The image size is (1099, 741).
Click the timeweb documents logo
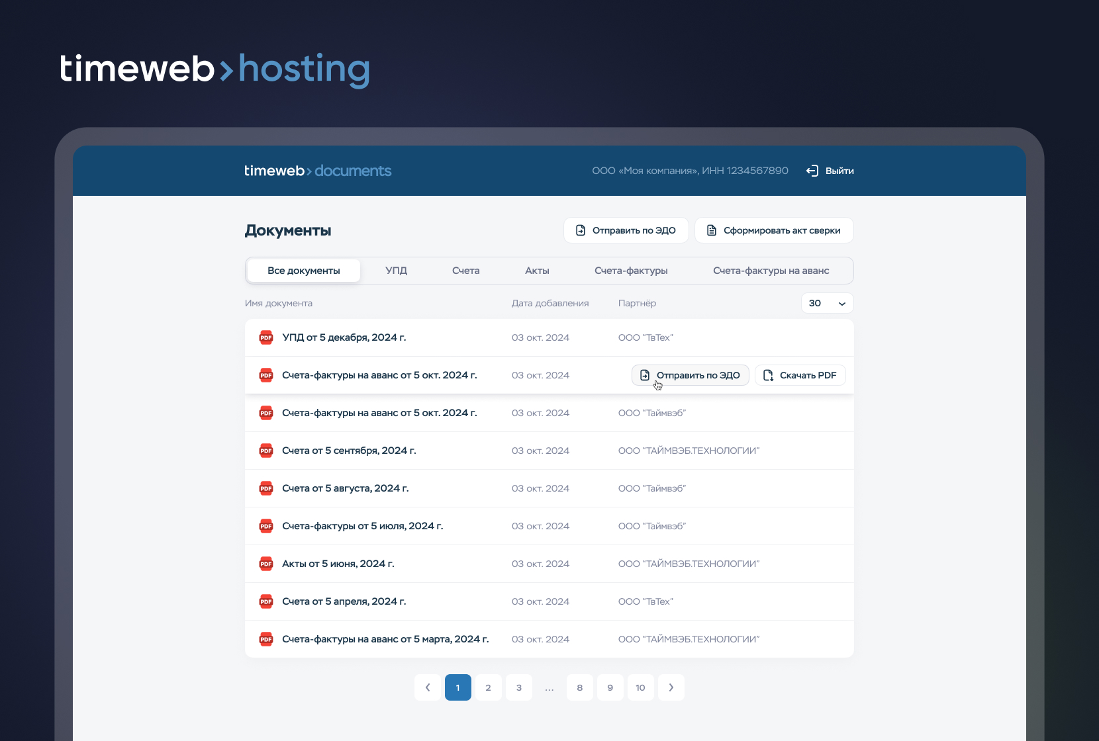pyautogui.click(x=317, y=171)
